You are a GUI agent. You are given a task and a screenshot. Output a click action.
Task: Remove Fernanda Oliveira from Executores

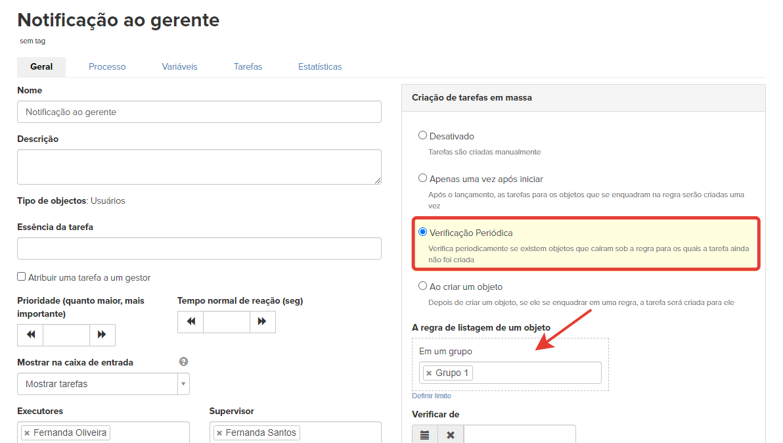[27, 433]
